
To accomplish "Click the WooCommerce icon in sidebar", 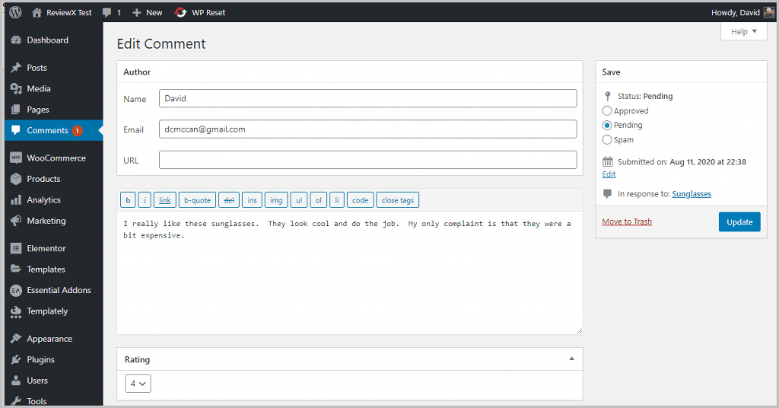I will click(16, 158).
